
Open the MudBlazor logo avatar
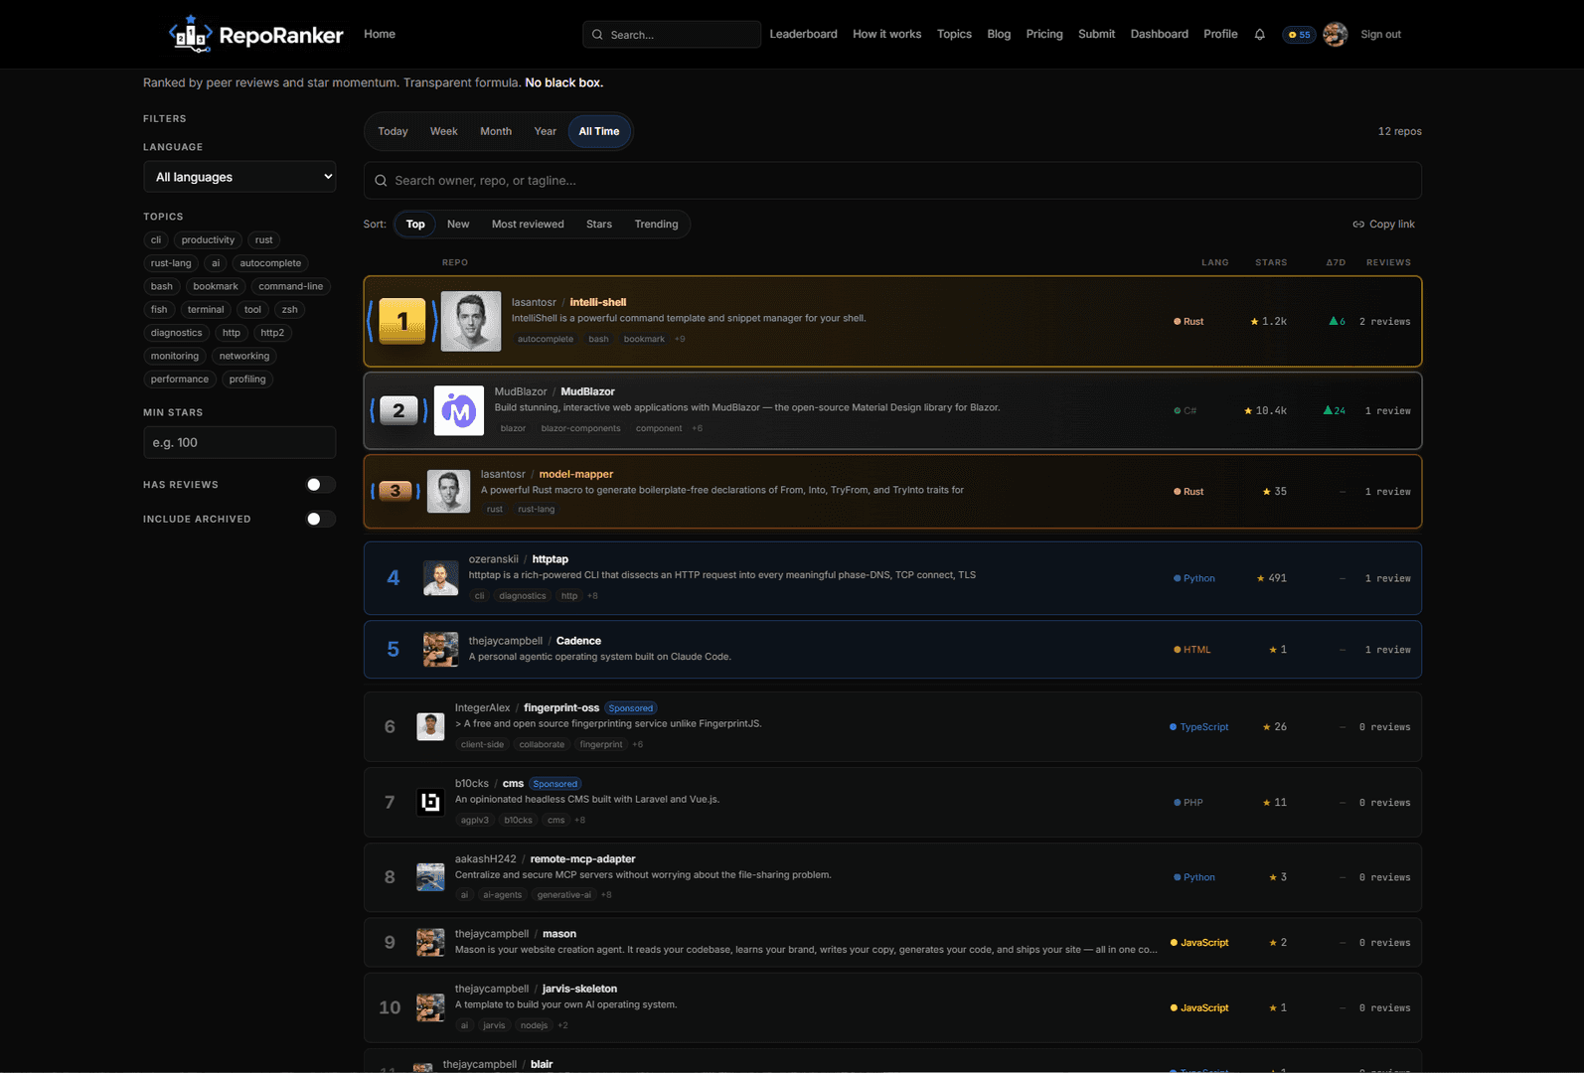point(459,410)
